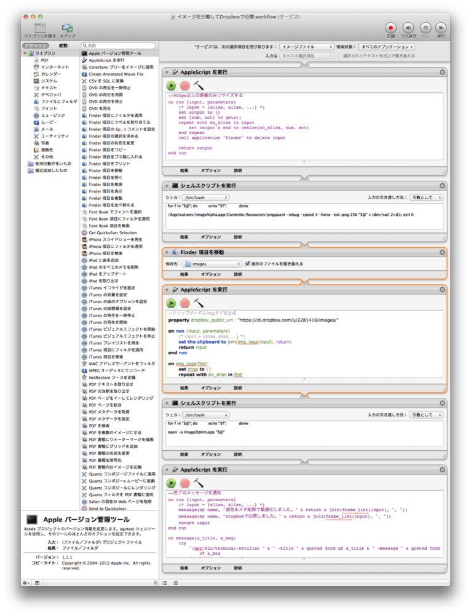Open the イメージファイル service input dropdown
Viewport: 471px width, 615px height.
pos(306,47)
